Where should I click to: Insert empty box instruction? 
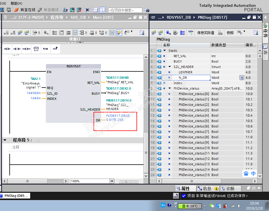coord(36,49)
